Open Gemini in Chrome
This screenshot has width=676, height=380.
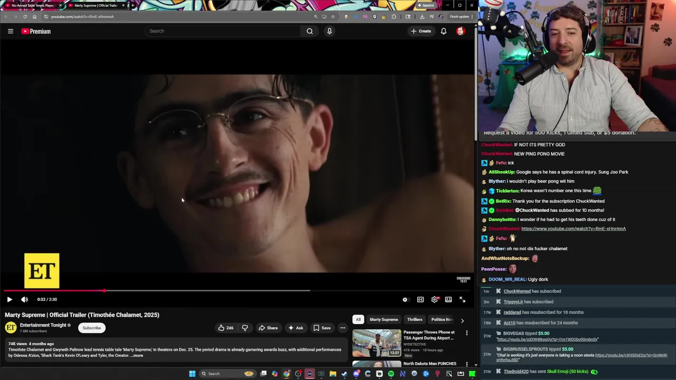[426, 5]
